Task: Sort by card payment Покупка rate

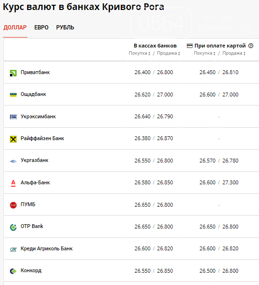Action: [204, 53]
